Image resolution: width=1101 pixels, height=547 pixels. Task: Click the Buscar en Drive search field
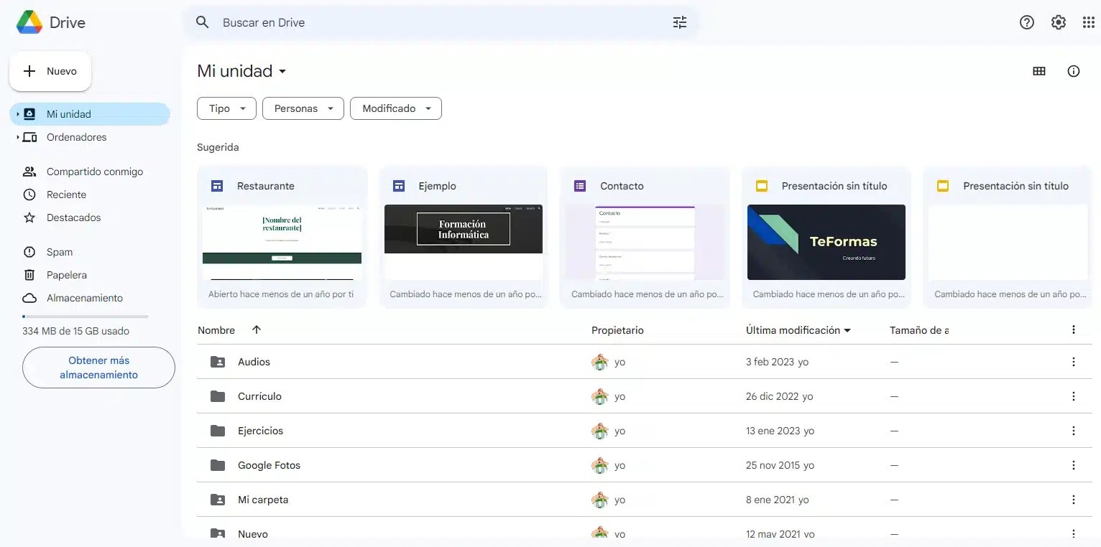tap(440, 22)
